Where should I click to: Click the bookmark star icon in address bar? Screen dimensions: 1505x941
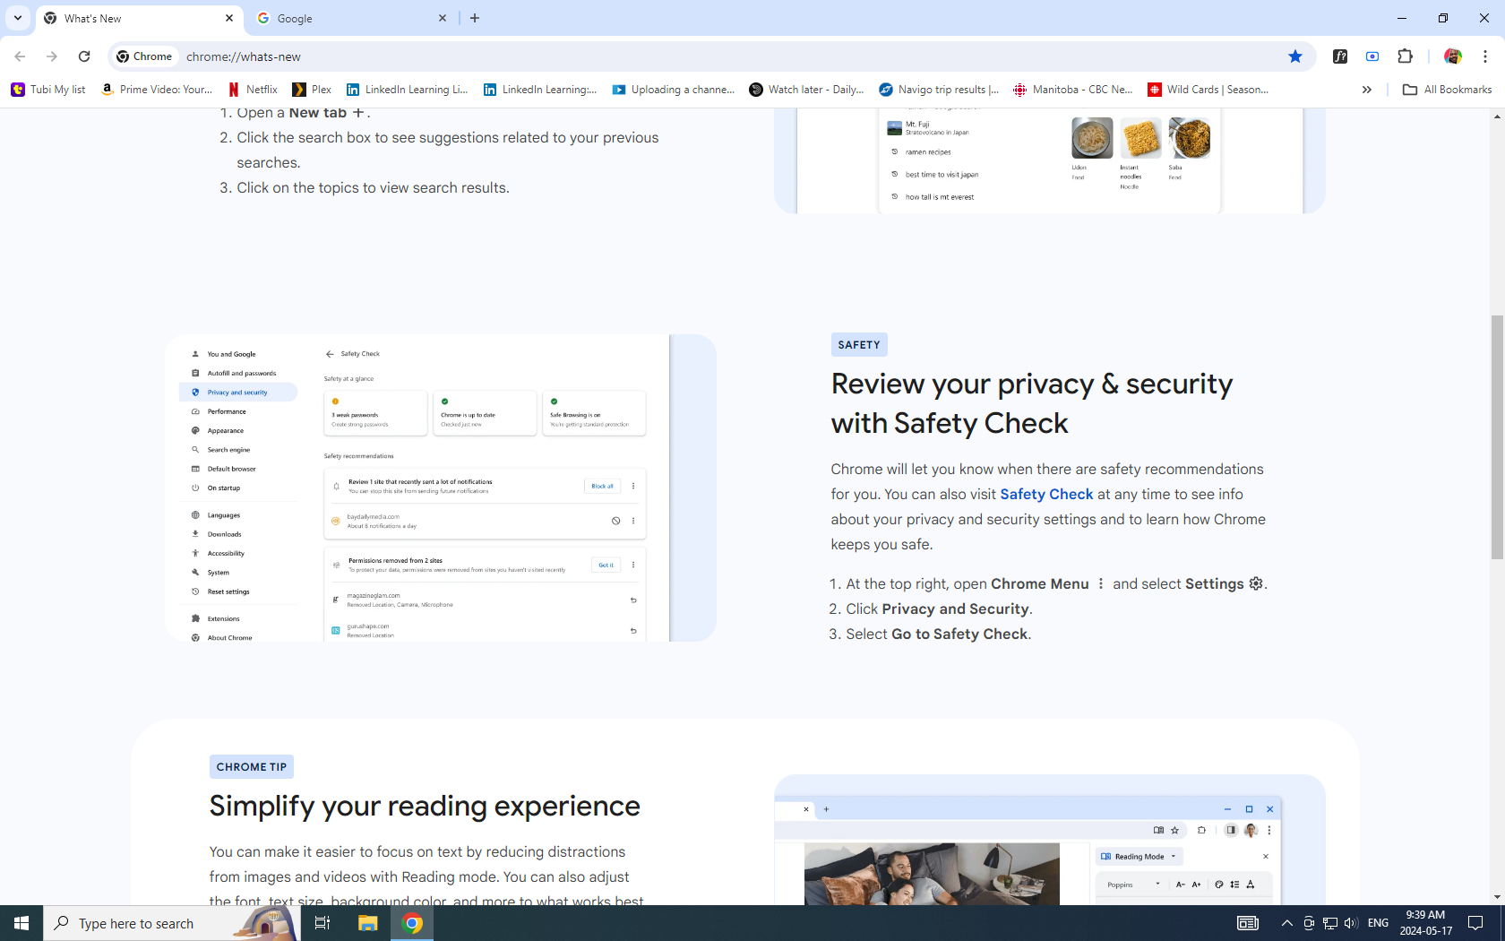coord(1294,56)
